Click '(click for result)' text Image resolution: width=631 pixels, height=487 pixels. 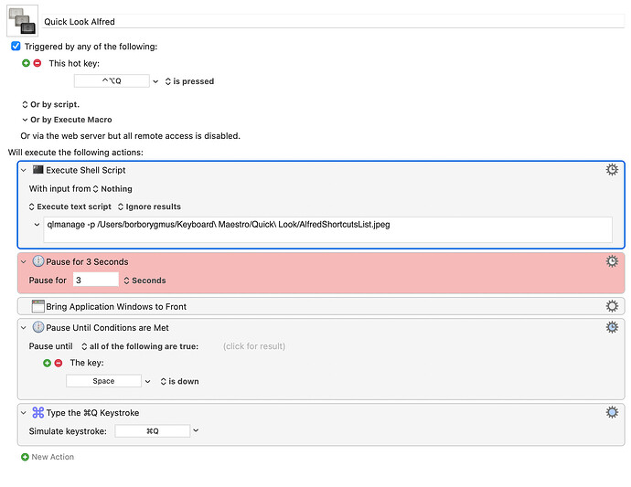(x=254, y=346)
